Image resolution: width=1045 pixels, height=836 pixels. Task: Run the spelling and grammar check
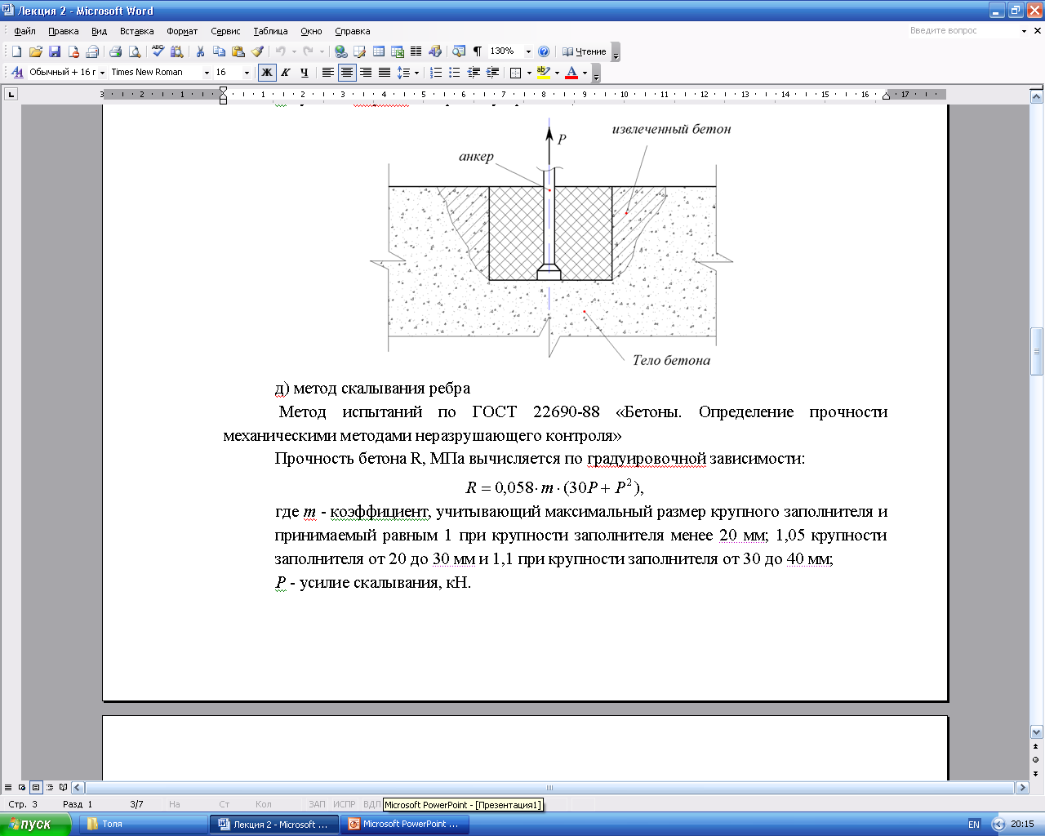[x=158, y=51]
